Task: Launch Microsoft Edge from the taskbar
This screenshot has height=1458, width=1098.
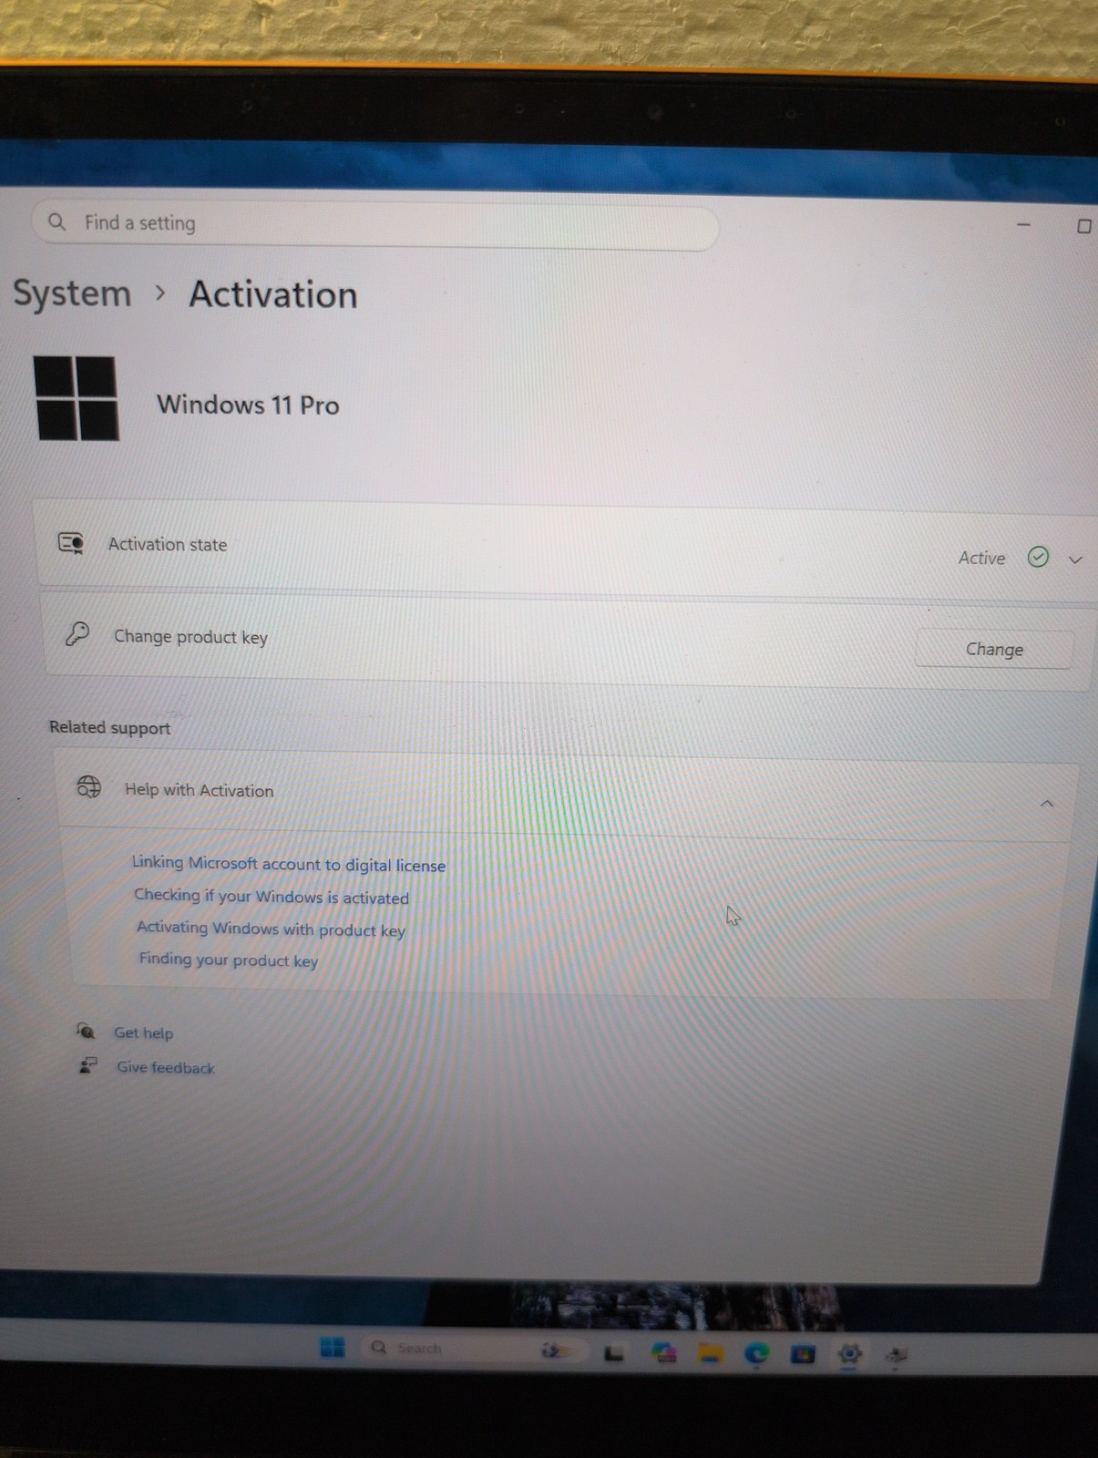Action: click(x=756, y=1354)
